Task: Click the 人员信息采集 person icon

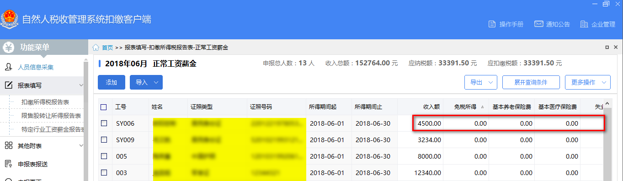Action: pos(8,67)
